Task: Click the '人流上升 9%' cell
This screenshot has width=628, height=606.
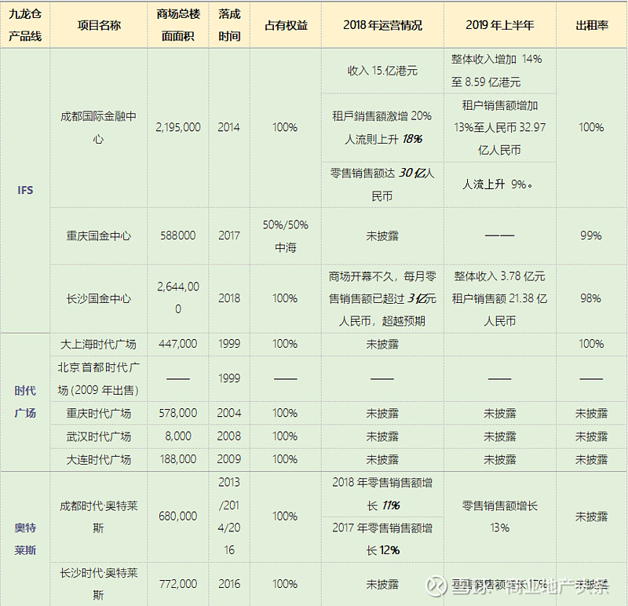Action: pyautogui.click(x=500, y=184)
